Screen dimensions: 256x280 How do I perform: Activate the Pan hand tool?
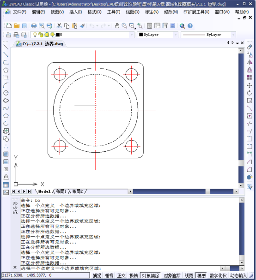point(117,26)
